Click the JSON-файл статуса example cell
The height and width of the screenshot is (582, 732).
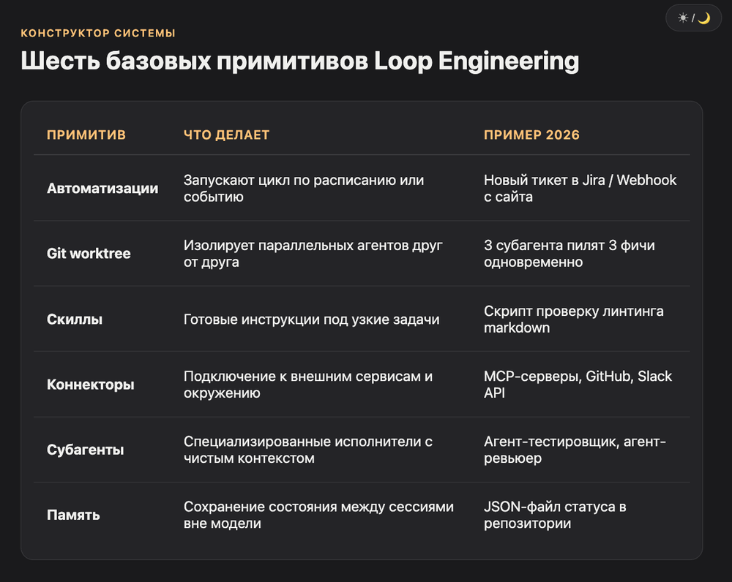click(x=555, y=515)
